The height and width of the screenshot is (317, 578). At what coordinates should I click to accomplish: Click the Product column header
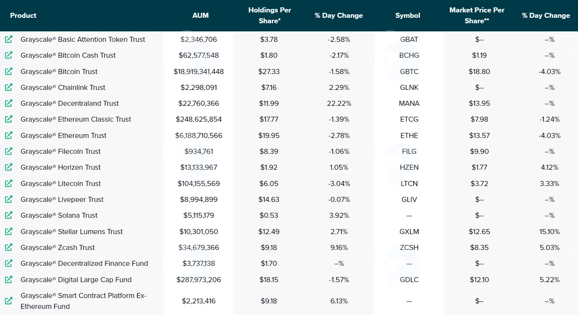point(23,16)
